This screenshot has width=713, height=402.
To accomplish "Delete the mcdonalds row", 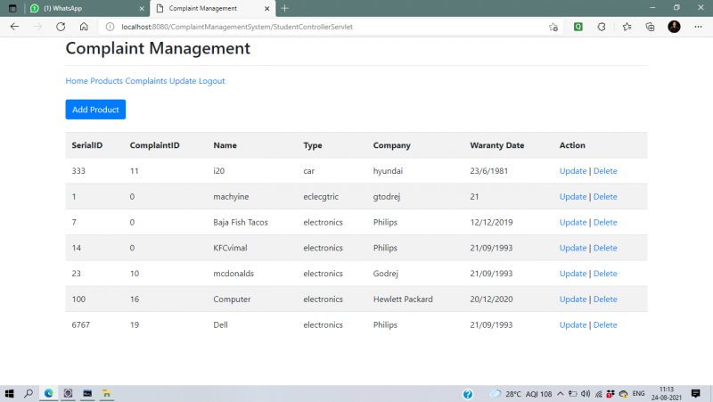I will 605,274.
